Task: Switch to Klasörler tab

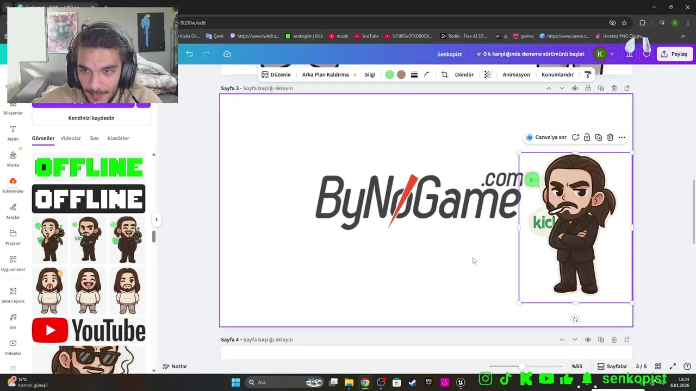Action: click(x=118, y=138)
